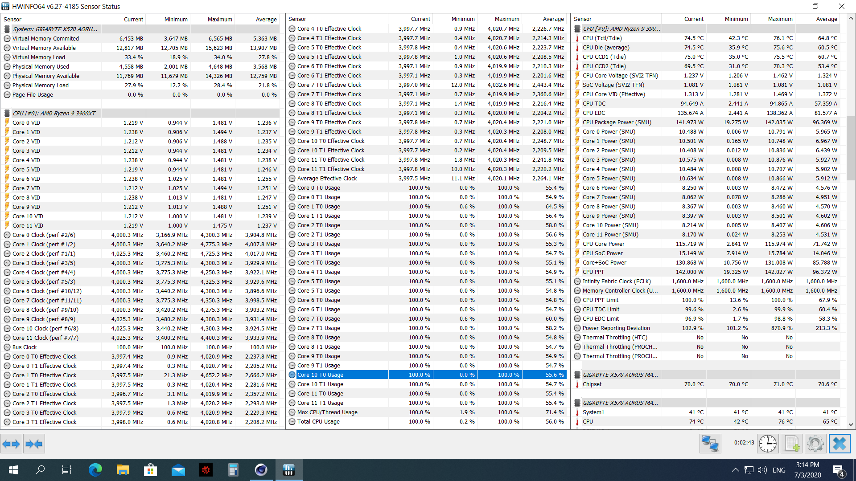Select the CPU Die (average) row
856x481 pixels.
pos(707,47)
